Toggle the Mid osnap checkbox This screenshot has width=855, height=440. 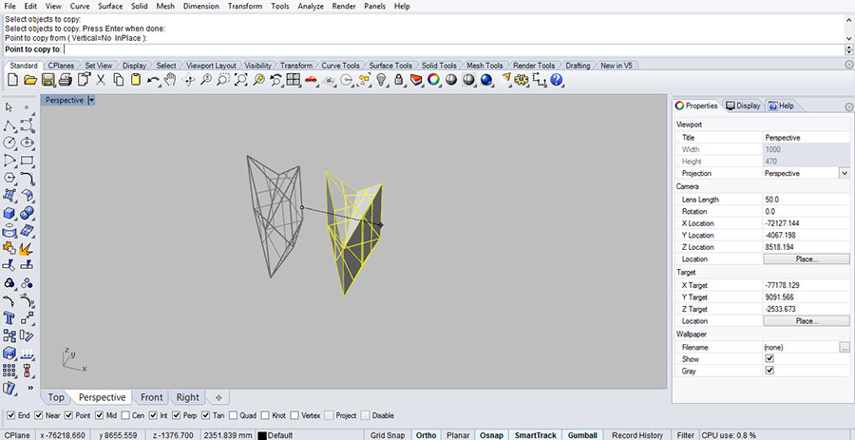(100, 415)
